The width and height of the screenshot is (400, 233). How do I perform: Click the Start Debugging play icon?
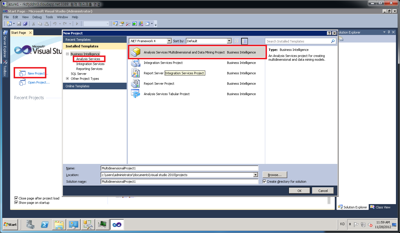(77, 24)
